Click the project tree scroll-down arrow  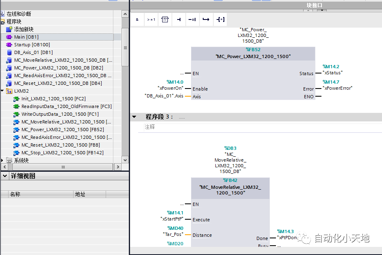125,160
